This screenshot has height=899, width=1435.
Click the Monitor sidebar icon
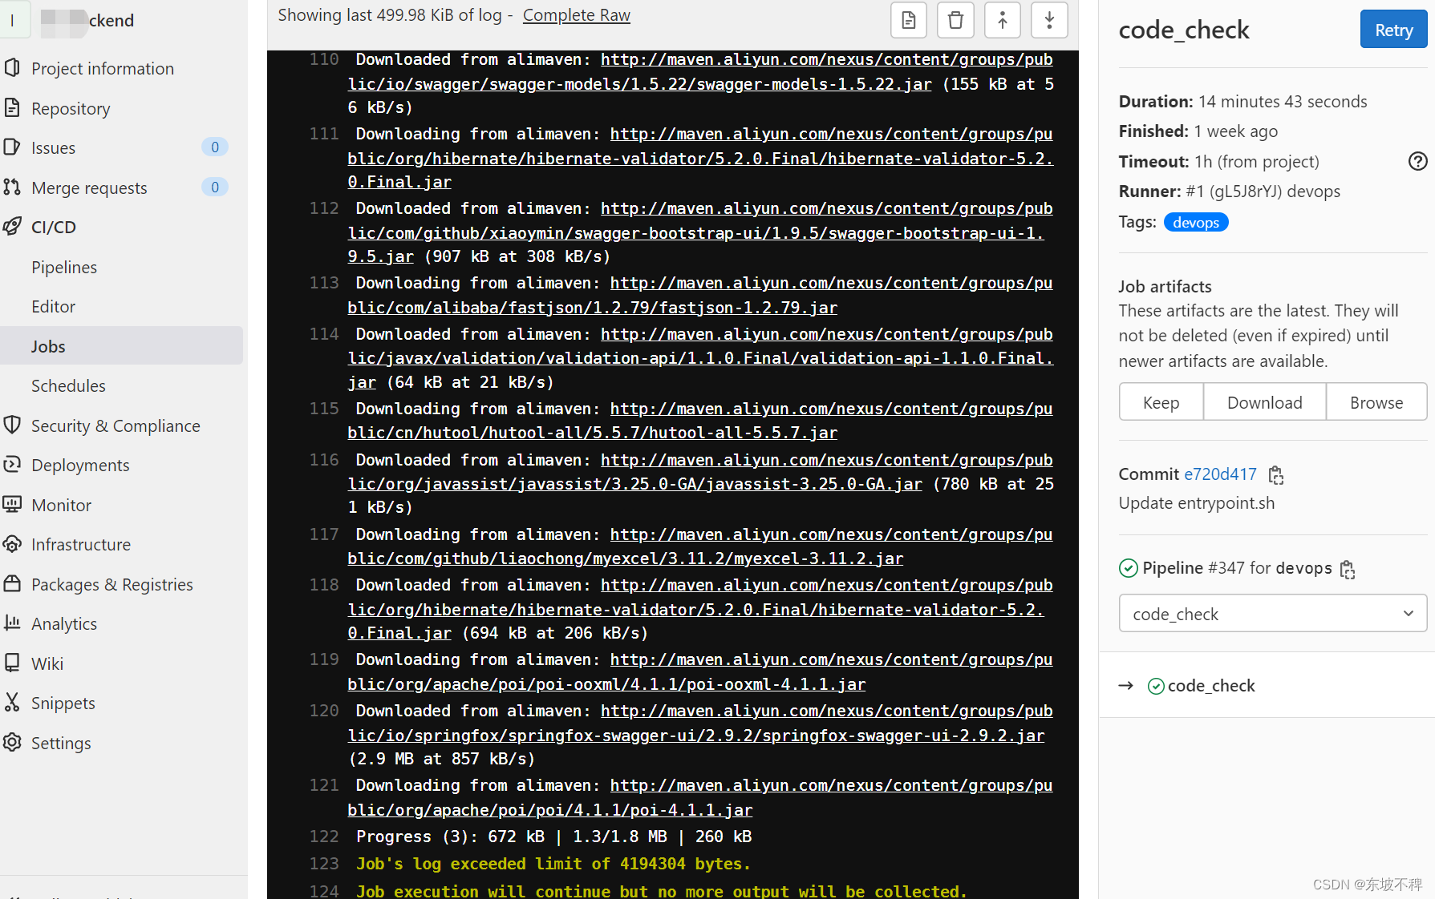pos(12,505)
